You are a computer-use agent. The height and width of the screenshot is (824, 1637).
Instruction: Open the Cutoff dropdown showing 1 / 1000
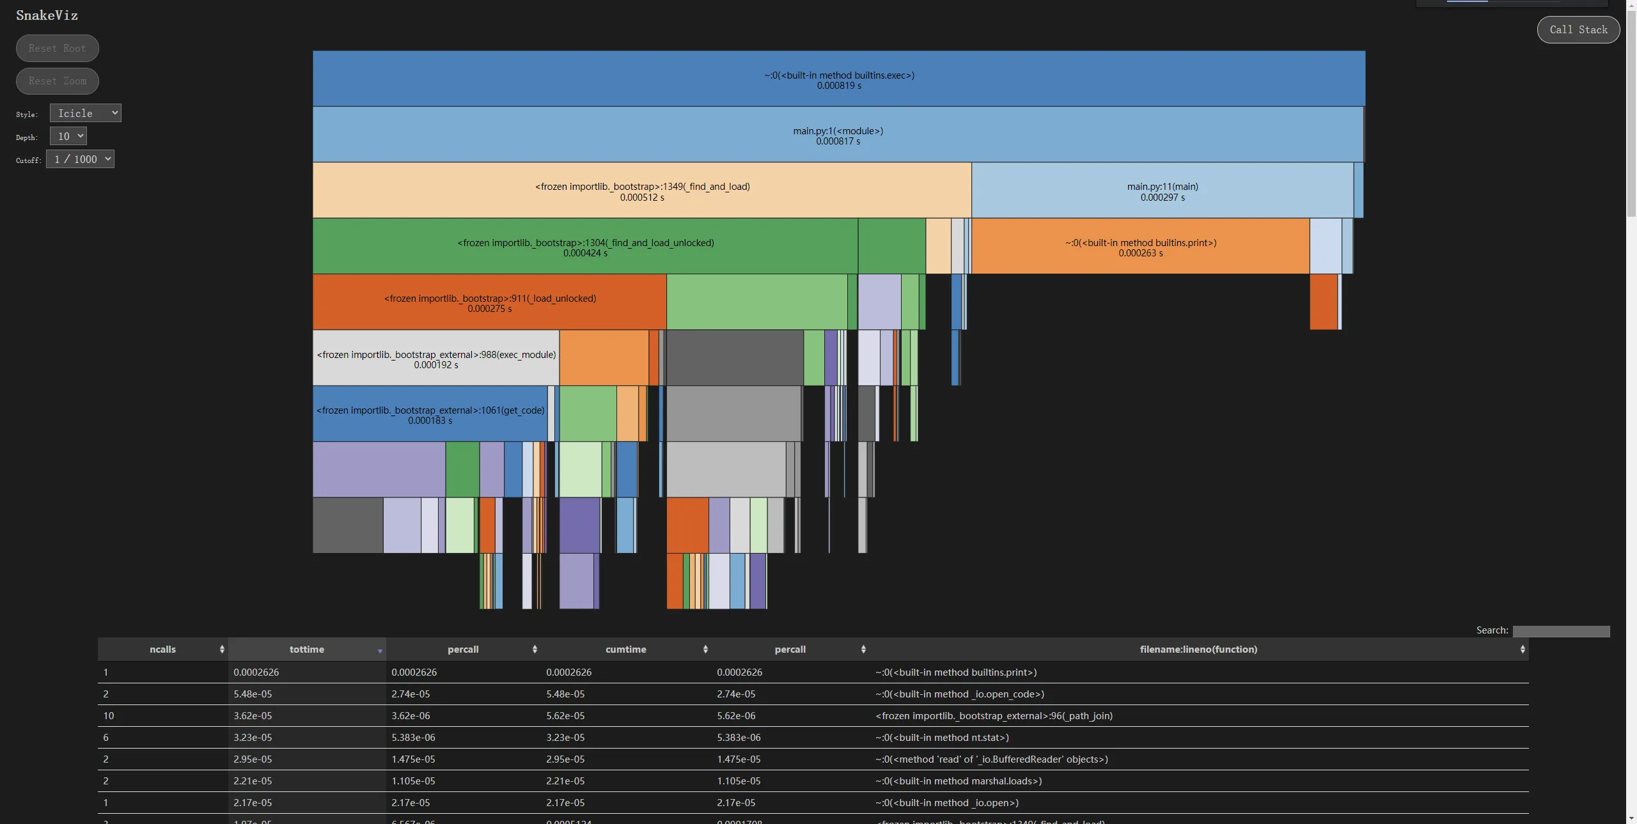click(81, 159)
